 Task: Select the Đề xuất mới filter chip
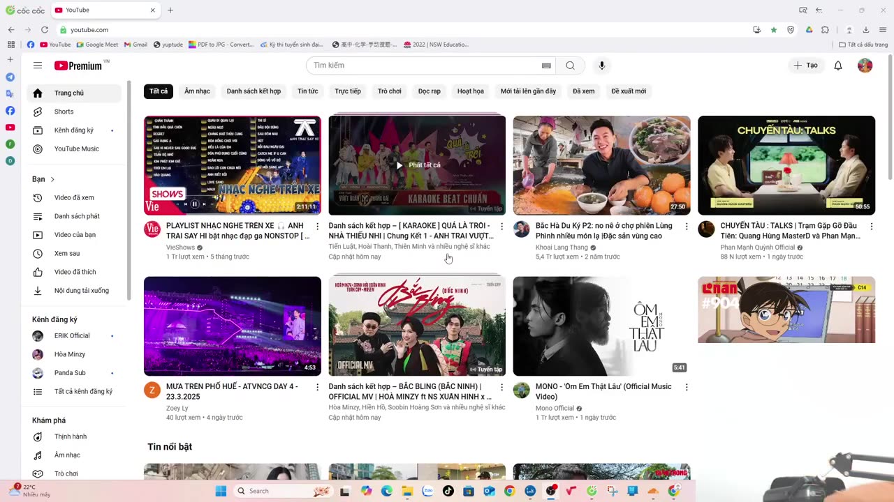[629, 91]
